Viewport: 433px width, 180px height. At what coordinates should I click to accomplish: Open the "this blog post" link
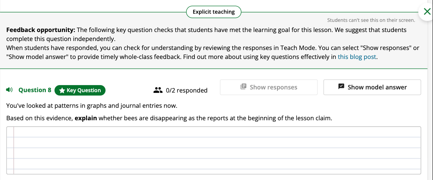click(x=357, y=57)
